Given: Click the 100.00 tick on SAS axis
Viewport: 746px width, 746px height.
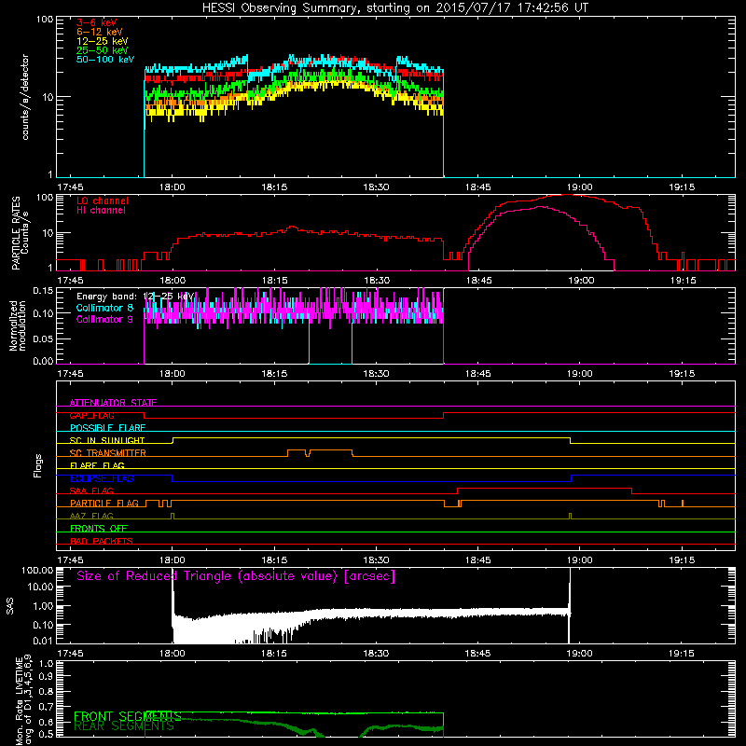Looking at the screenshot, I should tap(37, 571).
